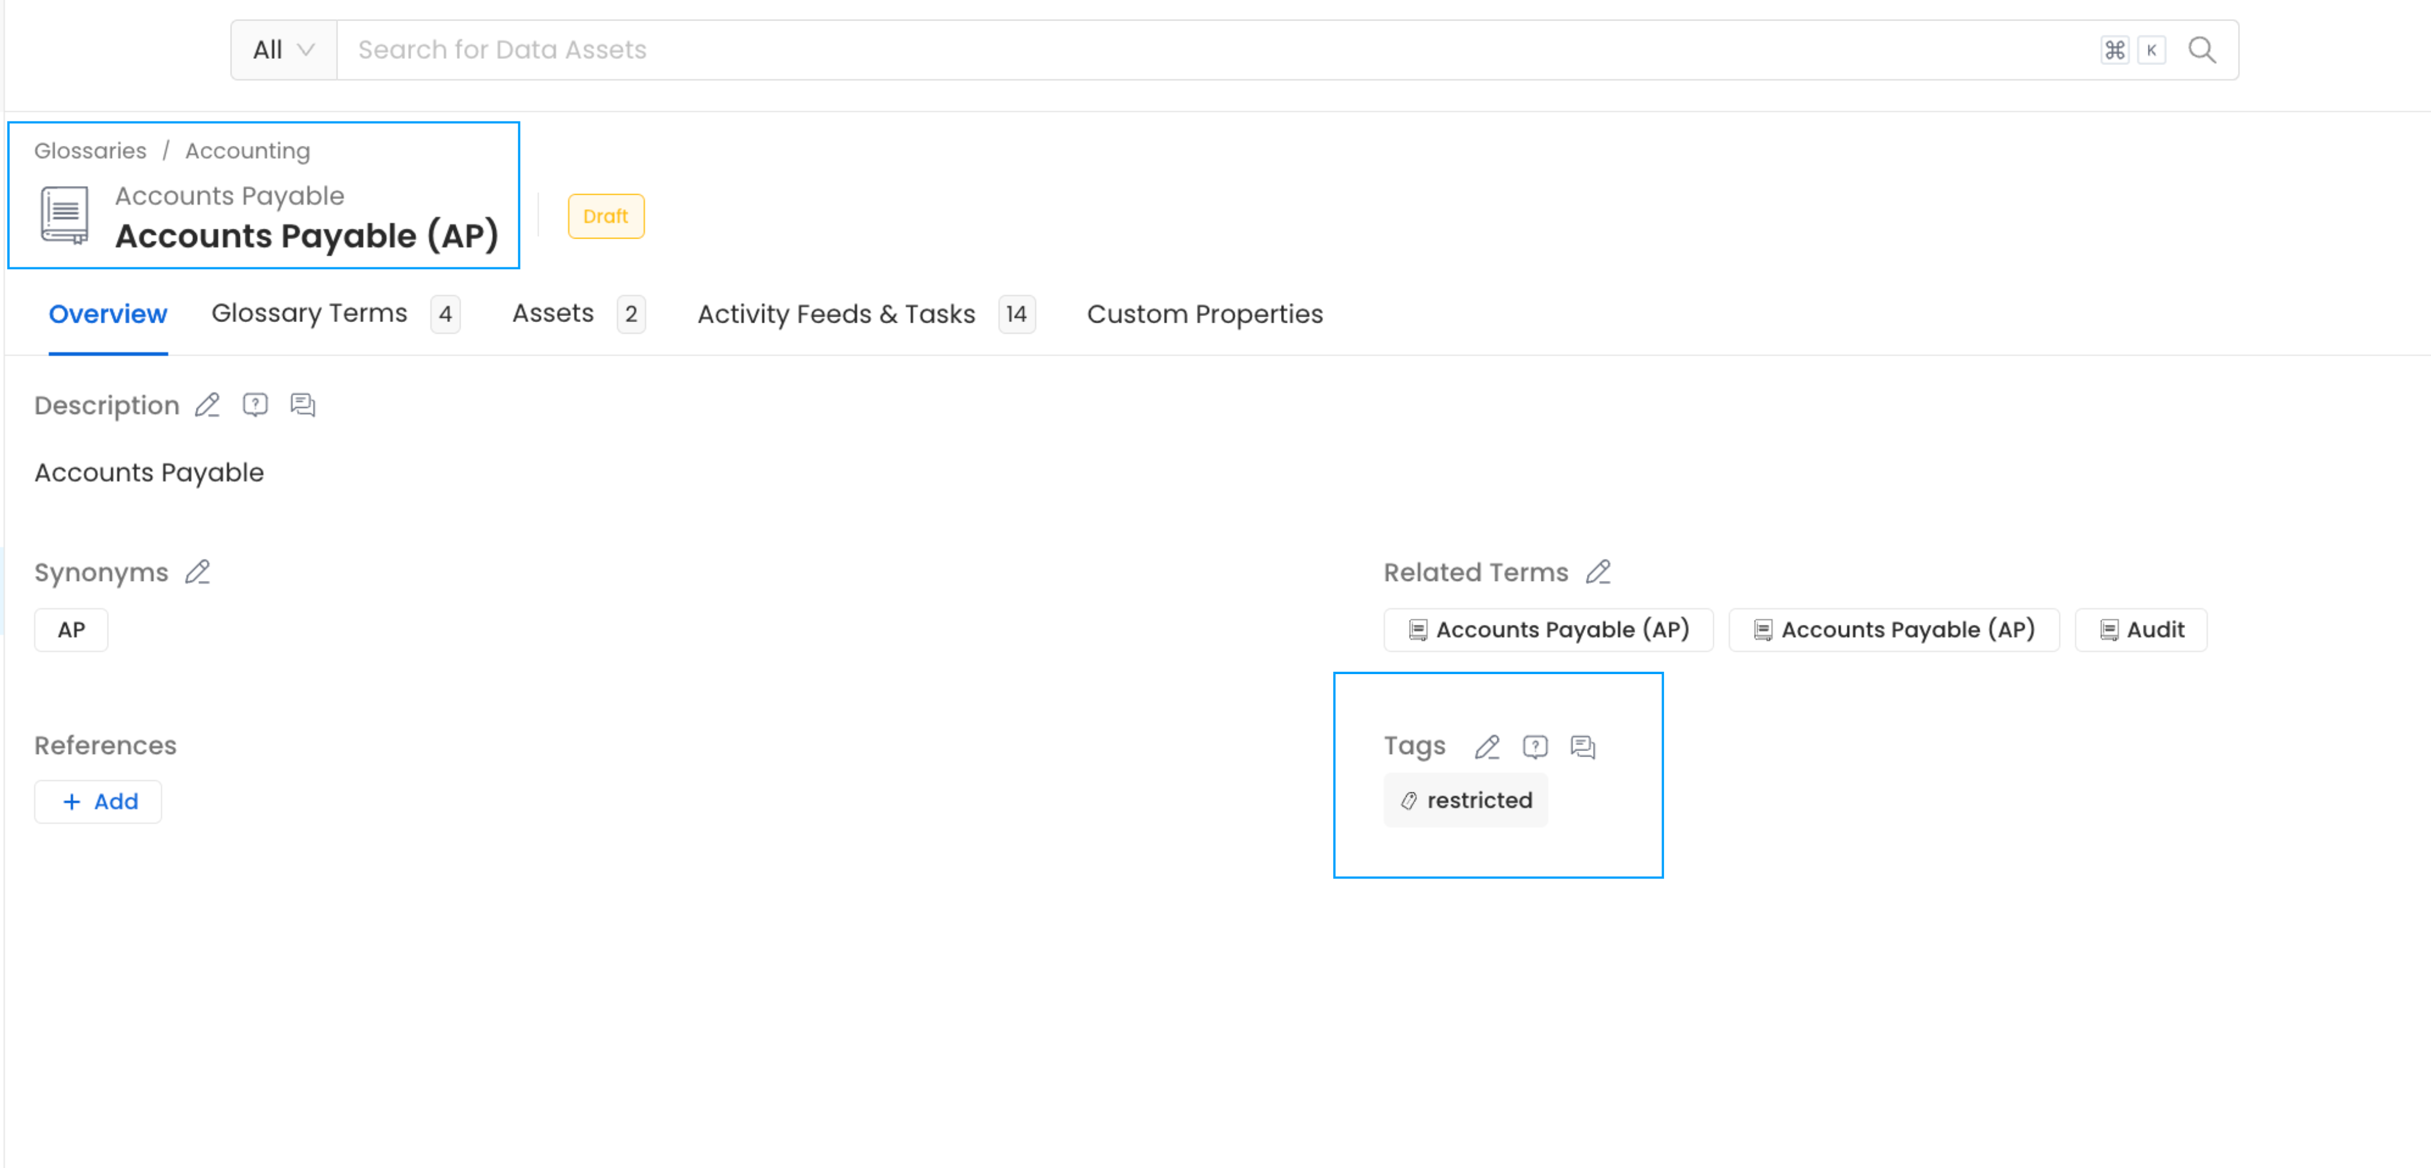Add a reference with the Add button
Screen dimensions: 2431x1168
click(97, 801)
